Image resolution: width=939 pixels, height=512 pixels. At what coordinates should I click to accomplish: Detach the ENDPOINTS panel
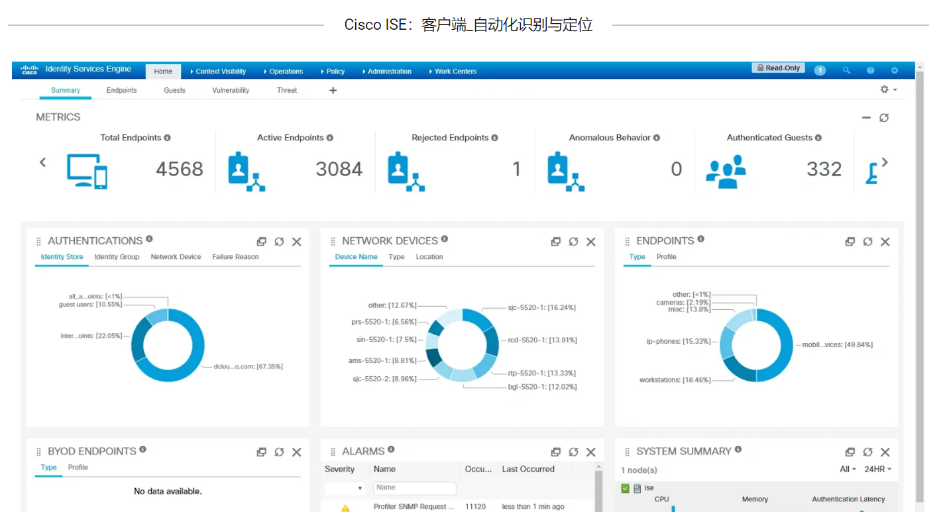point(850,242)
